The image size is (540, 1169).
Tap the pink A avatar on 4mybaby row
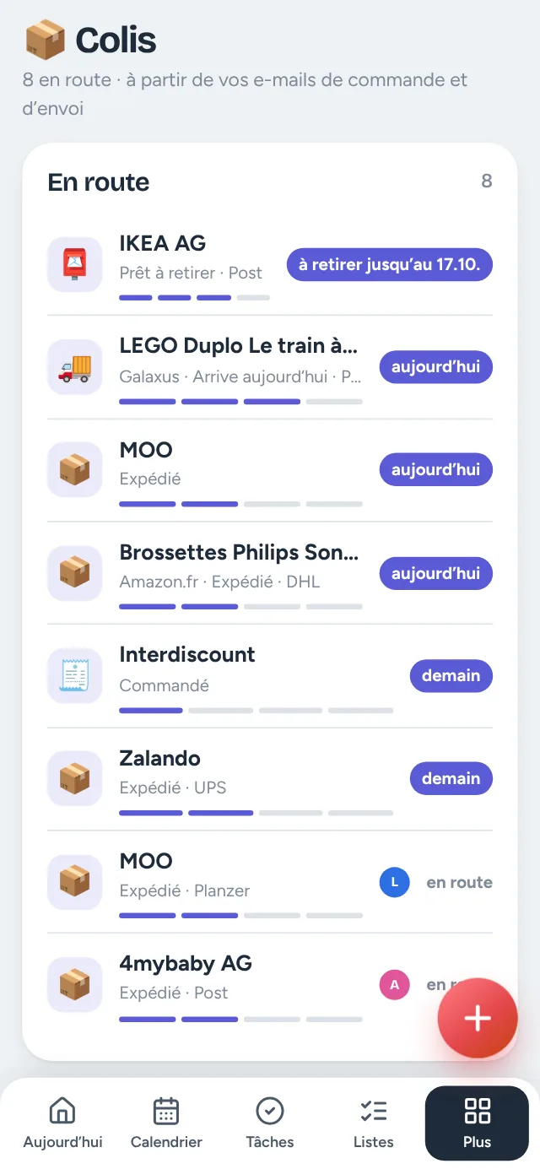tap(394, 985)
